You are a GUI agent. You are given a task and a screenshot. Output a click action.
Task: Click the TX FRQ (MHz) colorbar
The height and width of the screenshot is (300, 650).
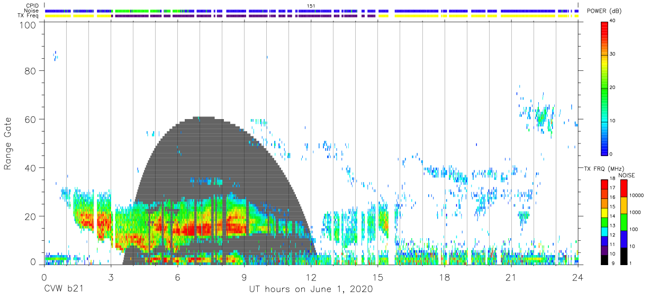(x=604, y=221)
